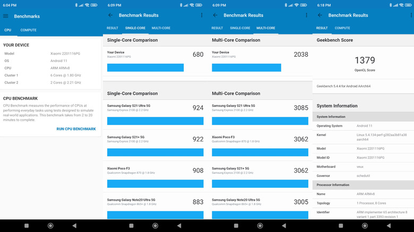
Task: Tap single-core Your Device score 680
Action: (x=198, y=55)
